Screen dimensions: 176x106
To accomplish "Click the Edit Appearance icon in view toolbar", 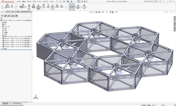I will point(111,12).
